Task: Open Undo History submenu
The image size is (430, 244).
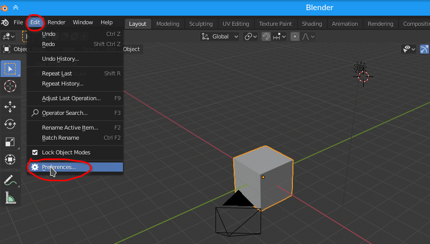Action: click(x=75, y=59)
